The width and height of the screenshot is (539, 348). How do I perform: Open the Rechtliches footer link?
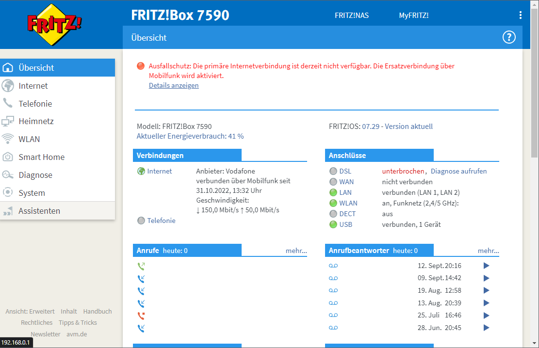click(36, 323)
